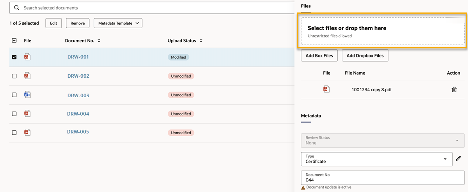Switch to the Files tab

click(306, 6)
